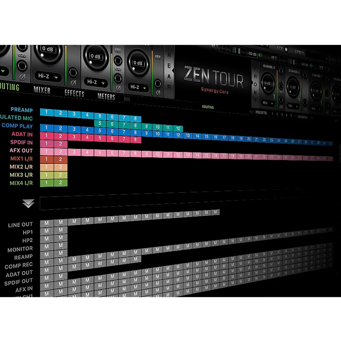The height and width of the screenshot is (342, 341).
Task: Switch to the EFFECTS tab
Action: [x=74, y=93]
